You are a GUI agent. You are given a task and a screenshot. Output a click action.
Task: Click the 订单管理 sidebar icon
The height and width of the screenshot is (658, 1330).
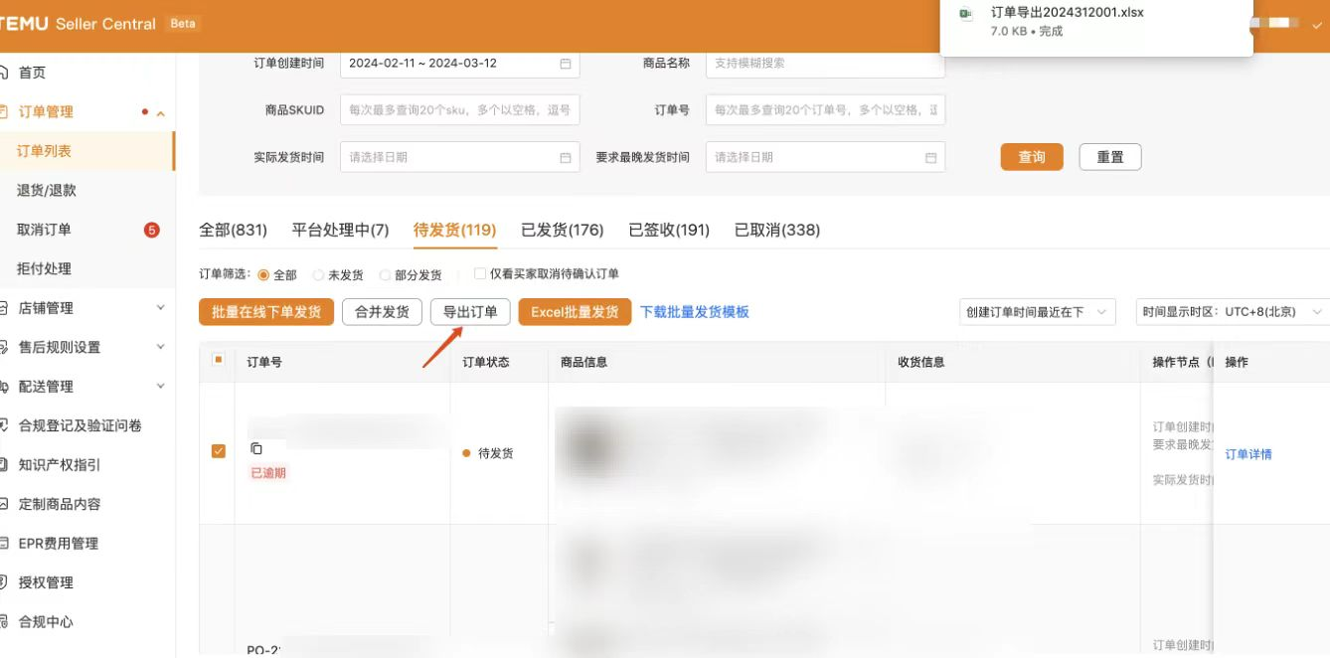point(5,112)
